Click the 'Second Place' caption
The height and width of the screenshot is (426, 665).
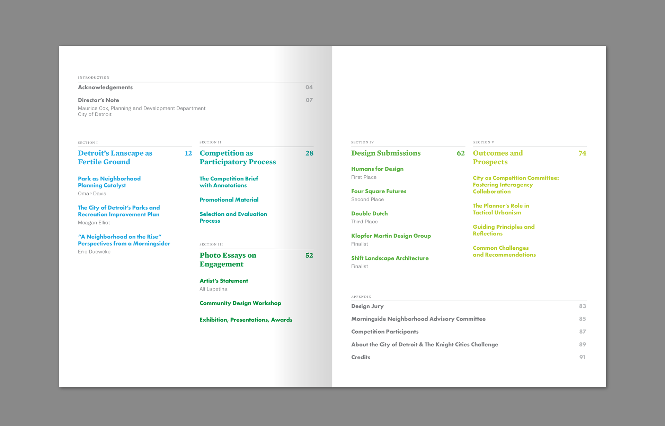click(367, 200)
